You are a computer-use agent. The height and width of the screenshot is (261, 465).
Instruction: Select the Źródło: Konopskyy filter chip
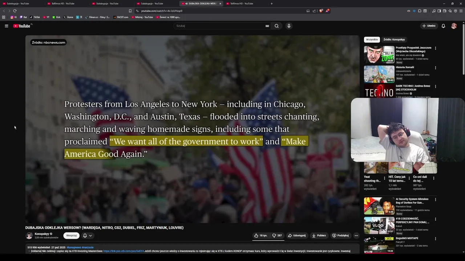[394, 40]
